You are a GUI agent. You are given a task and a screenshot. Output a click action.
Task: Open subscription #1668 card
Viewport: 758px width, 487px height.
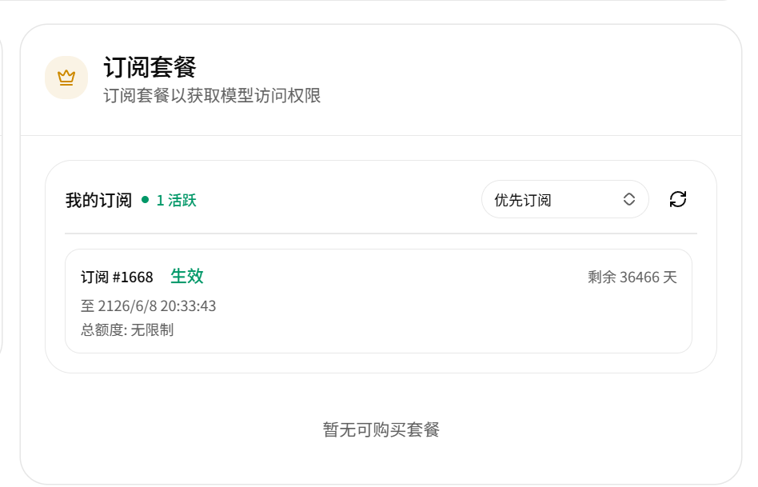pyautogui.click(x=378, y=301)
